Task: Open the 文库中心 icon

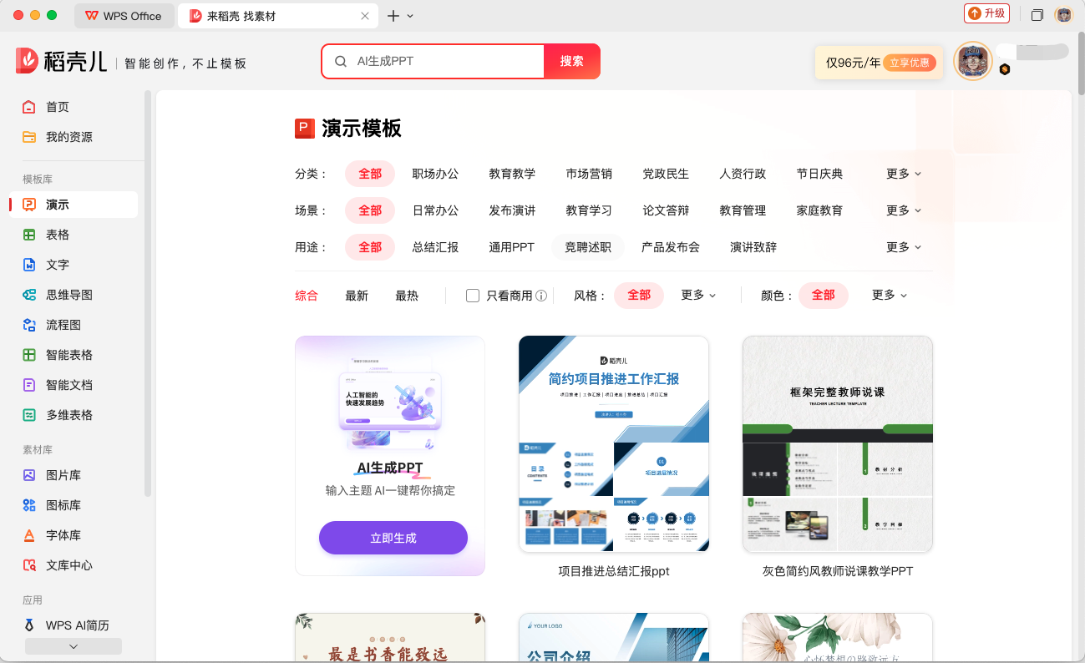Action: tap(29, 565)
